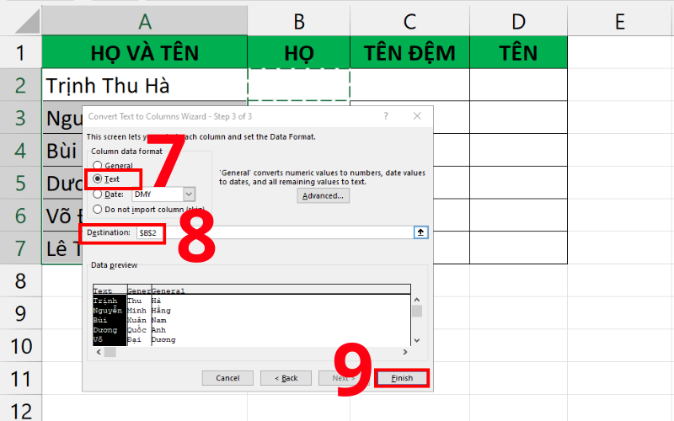674x421 pixels.
Task: Click the TÊN ĐỆM header cell
Action: point(409,52)
